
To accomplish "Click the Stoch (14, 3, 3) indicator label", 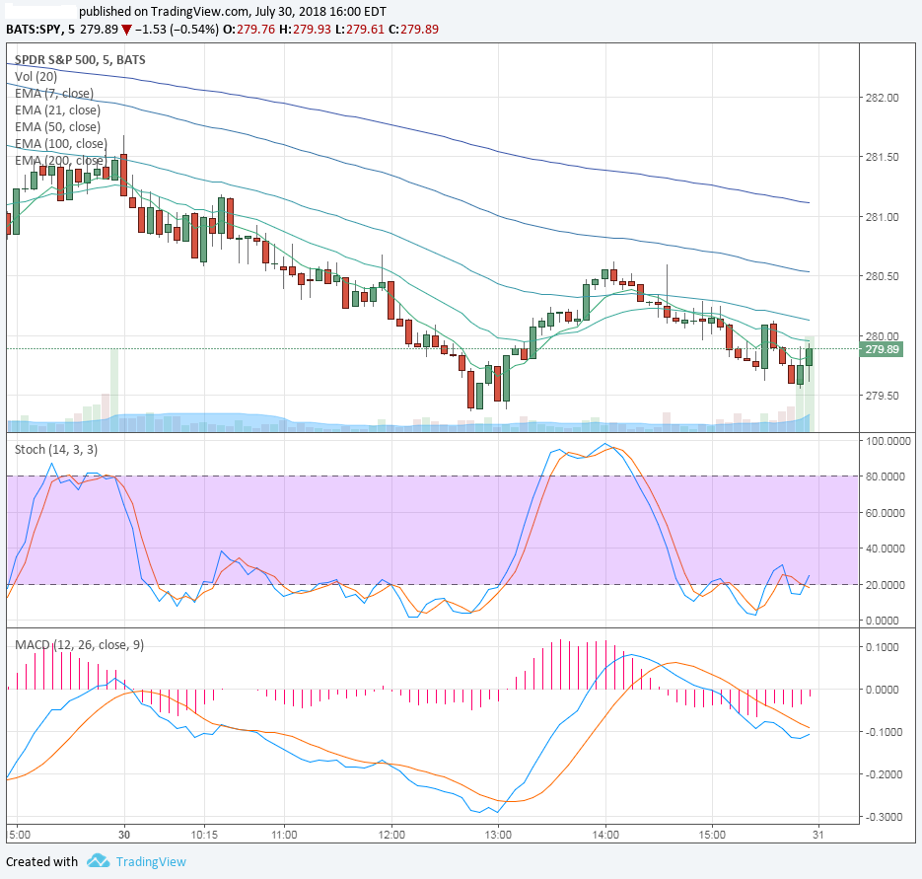I will click(56, 450).
